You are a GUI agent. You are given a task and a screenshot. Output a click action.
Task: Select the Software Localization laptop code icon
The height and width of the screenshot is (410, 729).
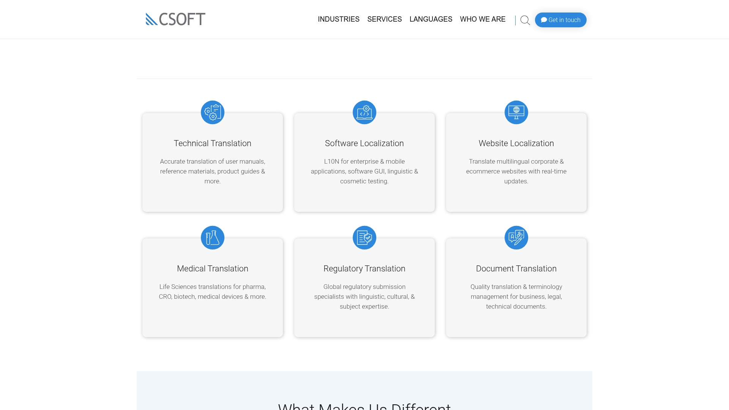click(x=364, y=112)
